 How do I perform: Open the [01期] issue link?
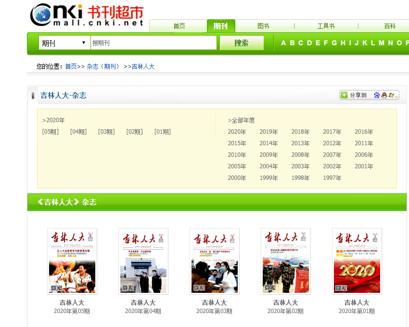pyautogui.click(x=163, y=132)
